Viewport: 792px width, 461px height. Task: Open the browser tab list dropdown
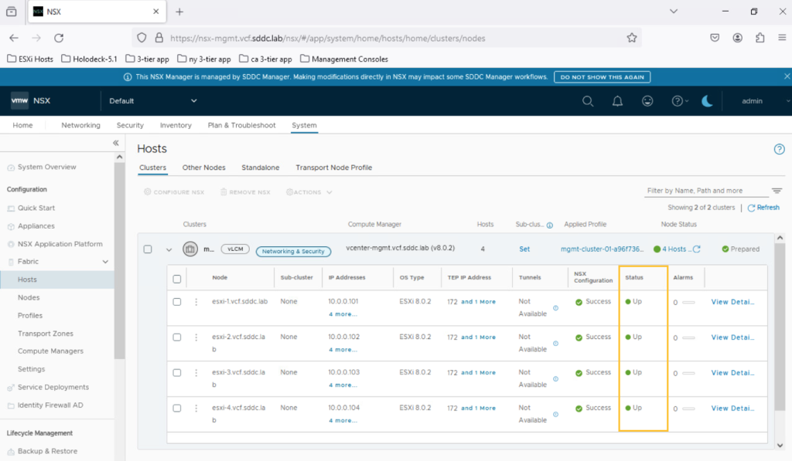click(x=674, y=11)
